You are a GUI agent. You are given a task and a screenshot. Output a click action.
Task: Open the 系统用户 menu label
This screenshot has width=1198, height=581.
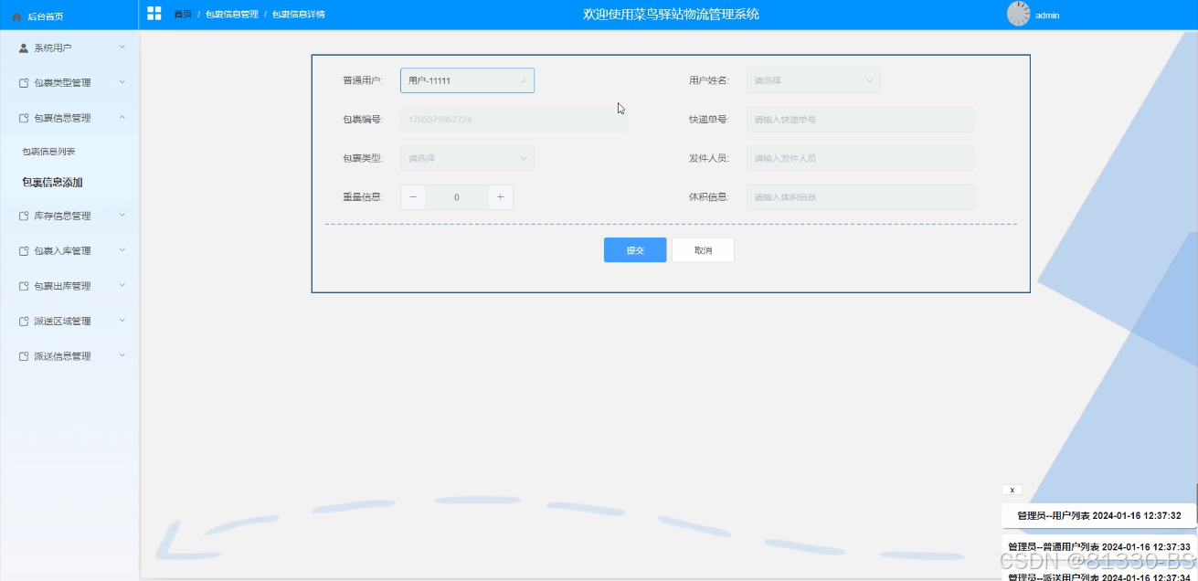point(53,48)
